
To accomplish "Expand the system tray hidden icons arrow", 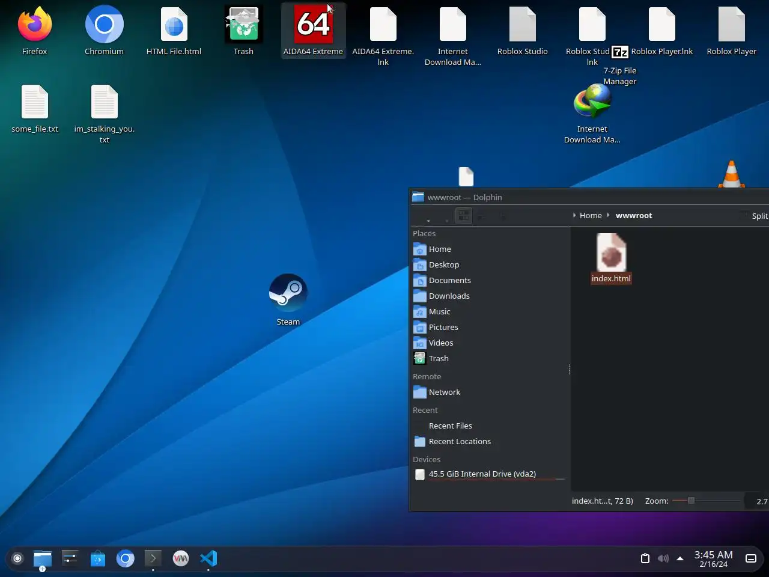I will click(680, 558).
